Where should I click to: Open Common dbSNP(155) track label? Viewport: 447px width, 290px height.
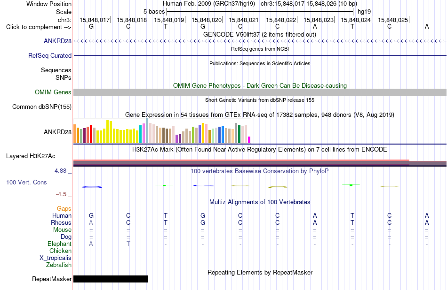[x=41, y=107]
